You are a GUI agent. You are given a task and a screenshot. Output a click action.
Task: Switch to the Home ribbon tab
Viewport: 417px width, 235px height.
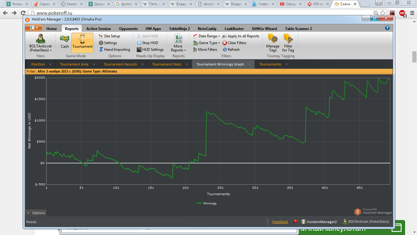[51, 29]
